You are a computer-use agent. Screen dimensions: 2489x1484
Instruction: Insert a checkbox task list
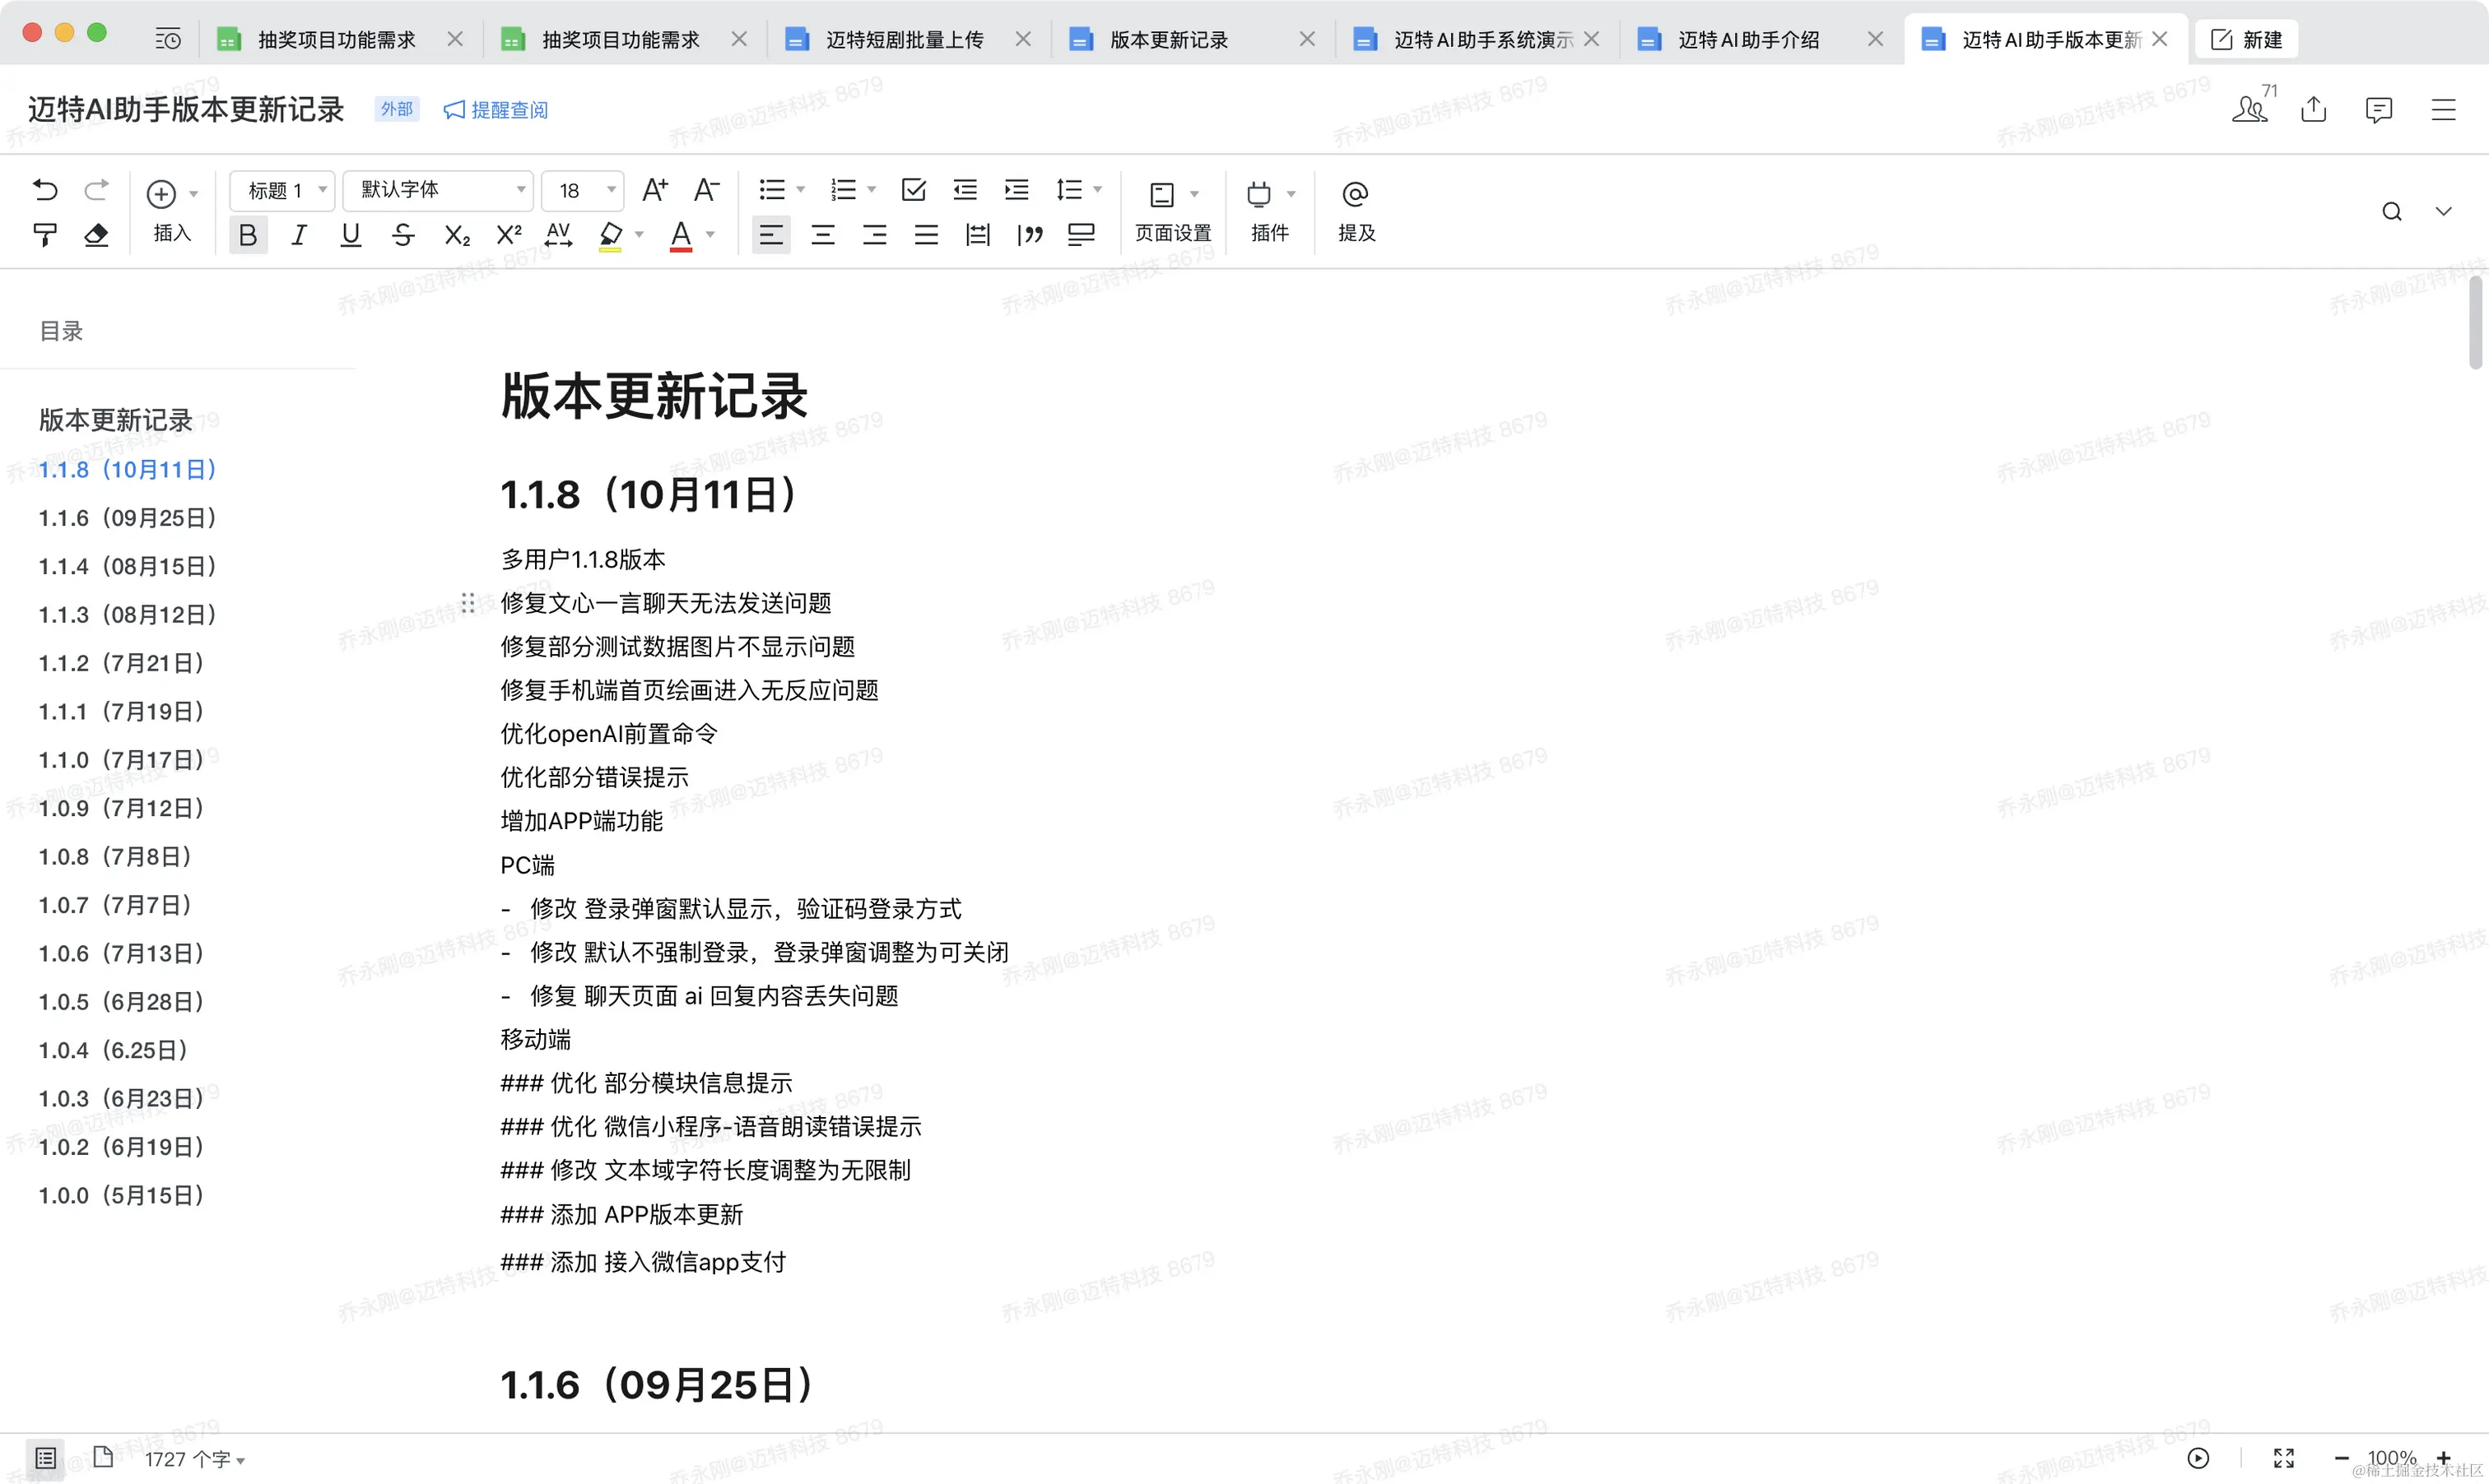point(914,190)
